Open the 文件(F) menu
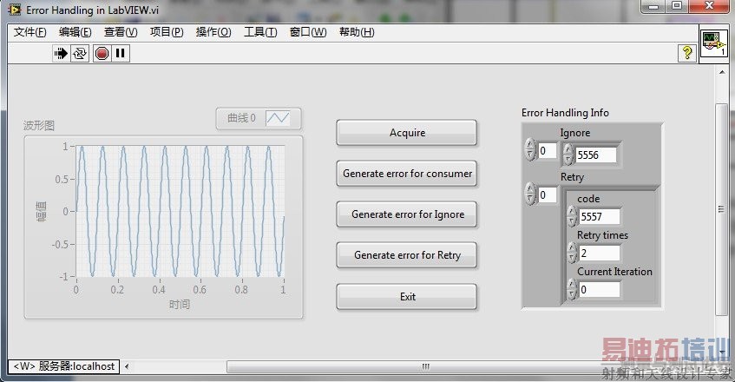Viewport: 735px width, 382px height. (30, 32)
